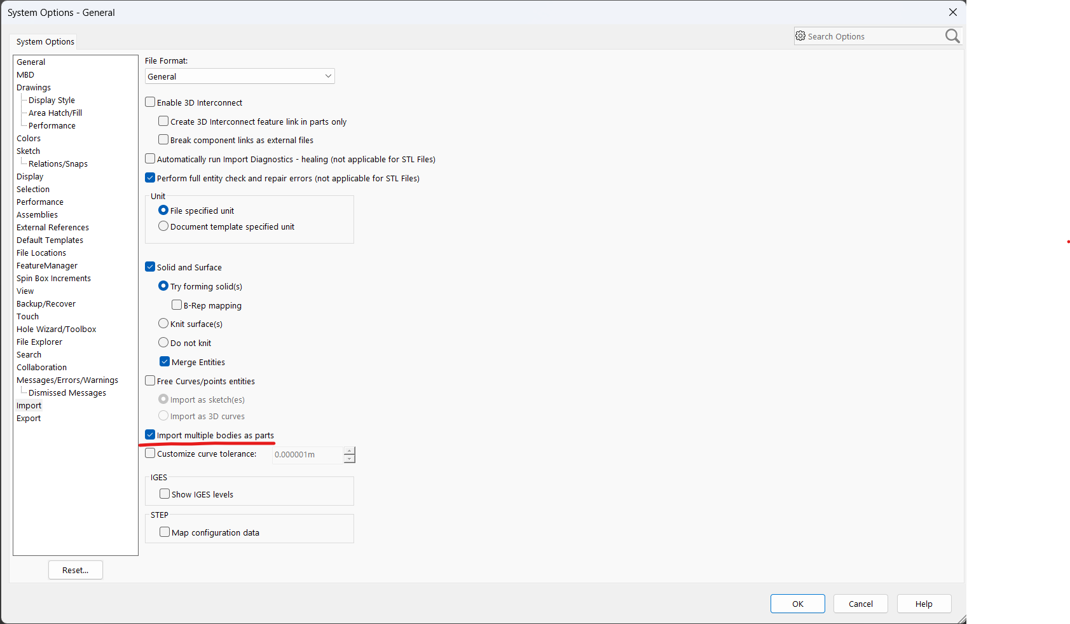Open the Drawings category
Screen dimensions: 1070x624
(x=34, y=88)
